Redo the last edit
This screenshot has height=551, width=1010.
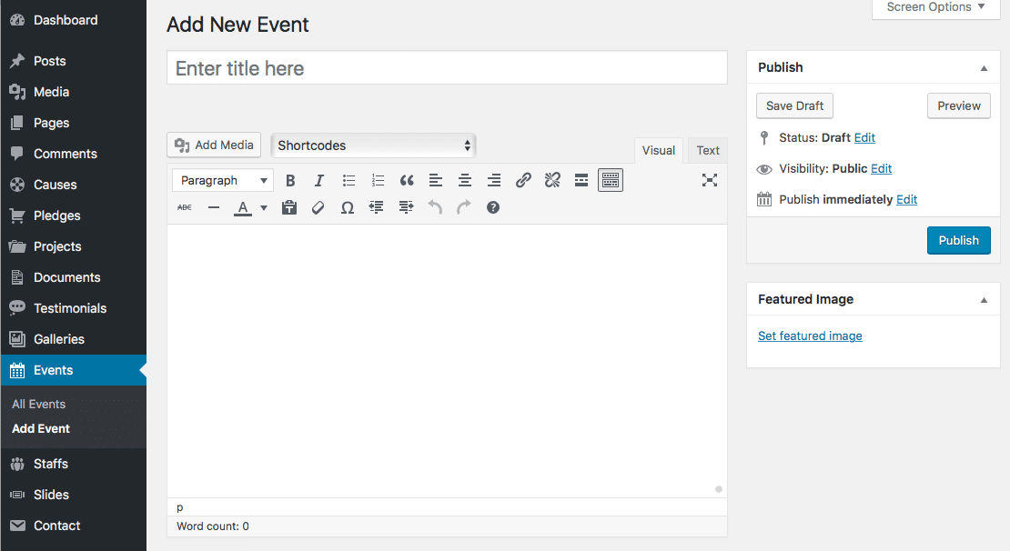(464, 207)
